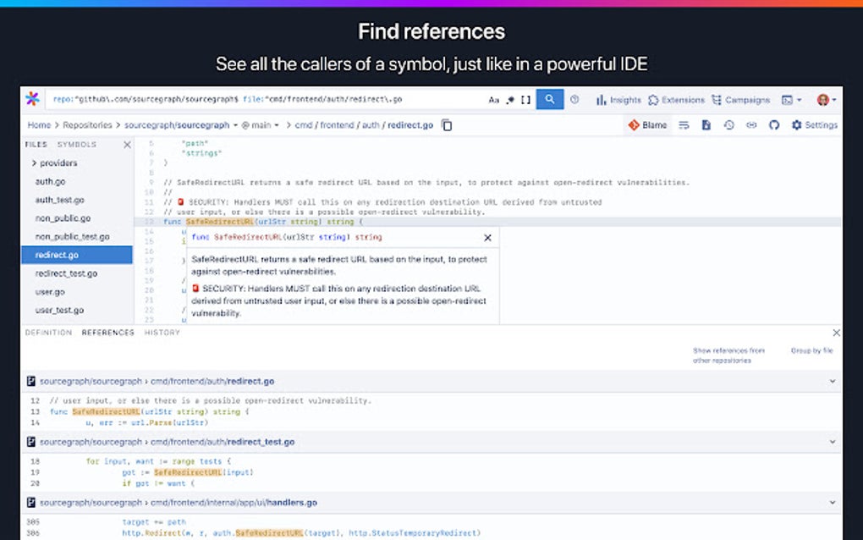Open the HISTORY tab

click(162, 333)
